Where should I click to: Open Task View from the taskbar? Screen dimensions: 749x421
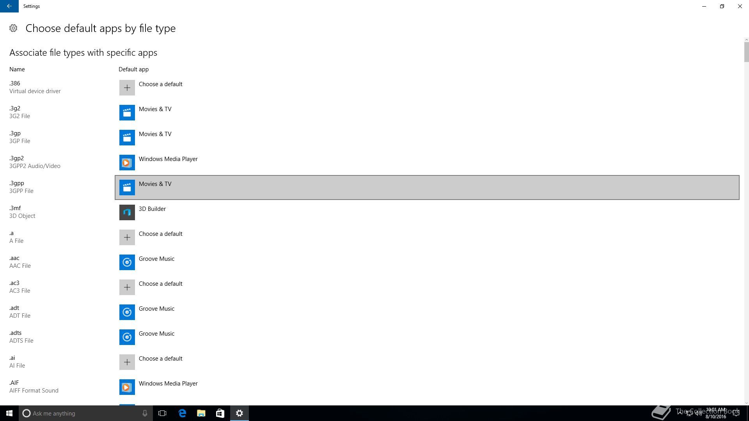pyautogui.click(x=162, y=413)
